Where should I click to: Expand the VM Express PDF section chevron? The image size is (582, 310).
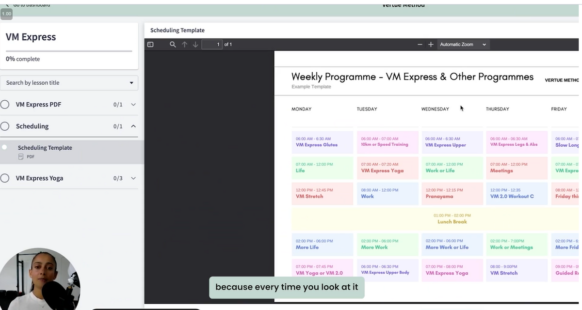click(x=134, y=105)
